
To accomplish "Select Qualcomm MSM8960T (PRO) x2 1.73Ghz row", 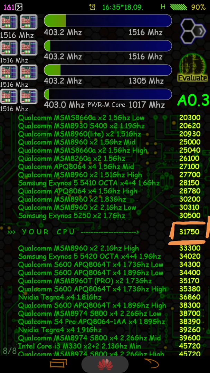I will pyautogui.click(x=109, y=281).
